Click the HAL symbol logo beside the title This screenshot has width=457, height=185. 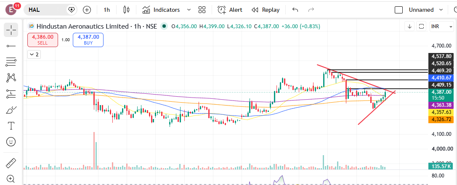coord(31,26)
